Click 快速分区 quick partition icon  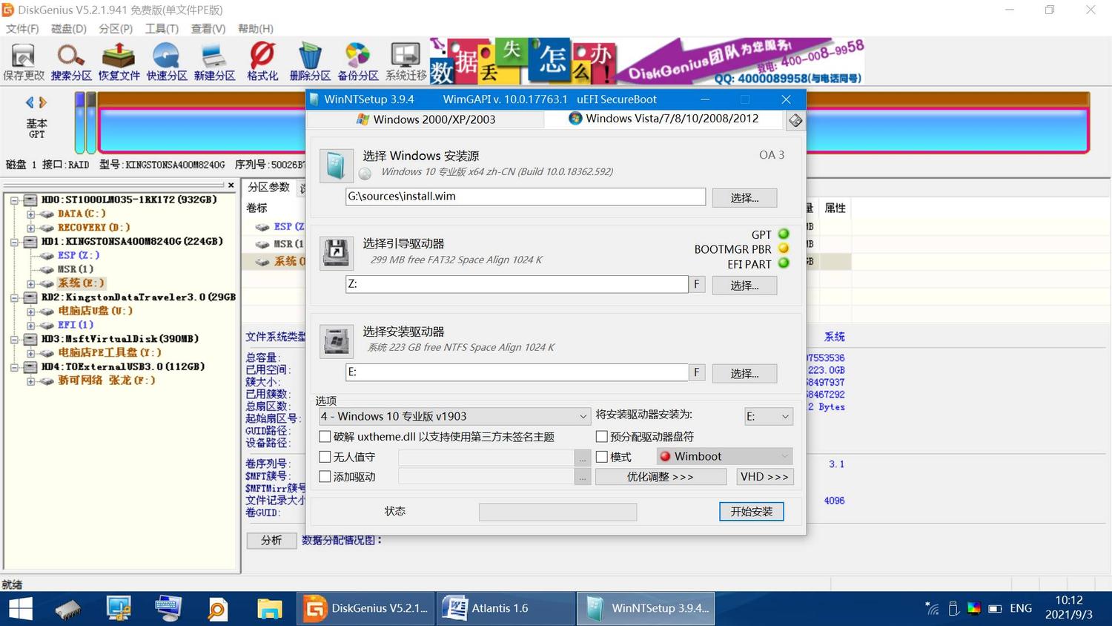tap(167, 62)
